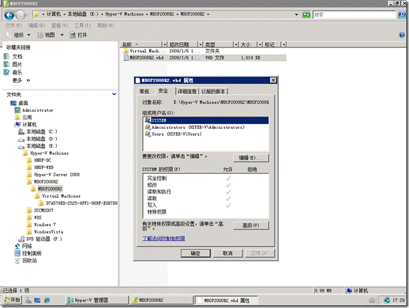This screenshot has height=308, width=409.
Task: Expand 更多 favorites chevron
Action: pos(28,80)
